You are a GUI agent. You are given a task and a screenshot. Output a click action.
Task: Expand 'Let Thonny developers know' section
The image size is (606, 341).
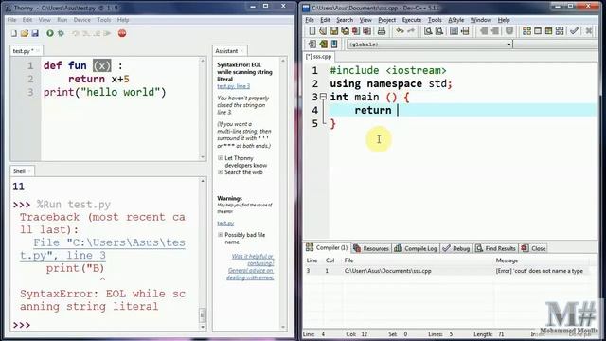pyautogui.click(x=221, y=158)
